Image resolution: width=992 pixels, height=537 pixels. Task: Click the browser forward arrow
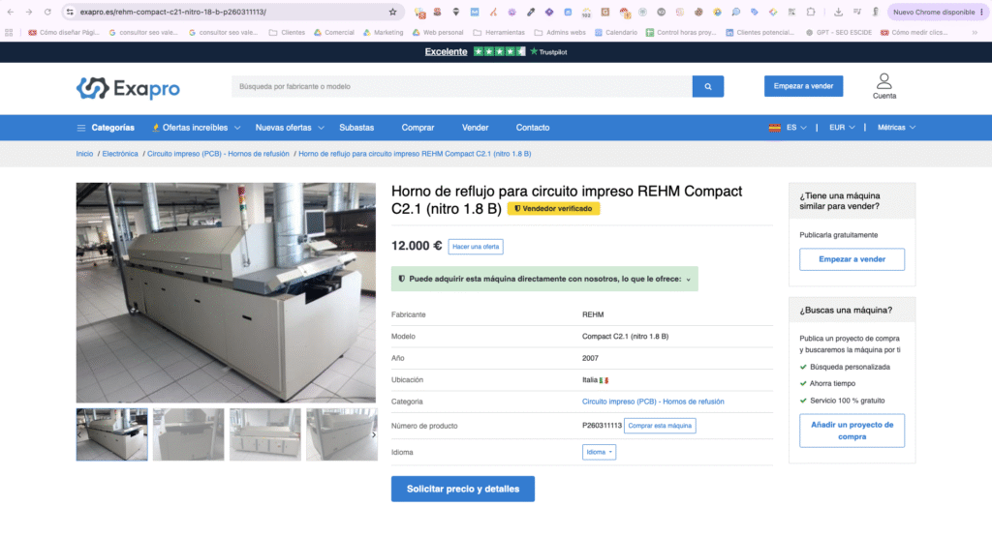click(28, 12)
